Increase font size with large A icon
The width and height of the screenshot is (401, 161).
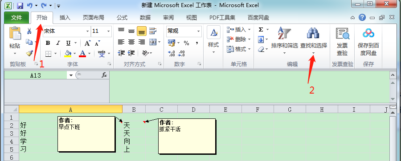click(x=87, y=43)
